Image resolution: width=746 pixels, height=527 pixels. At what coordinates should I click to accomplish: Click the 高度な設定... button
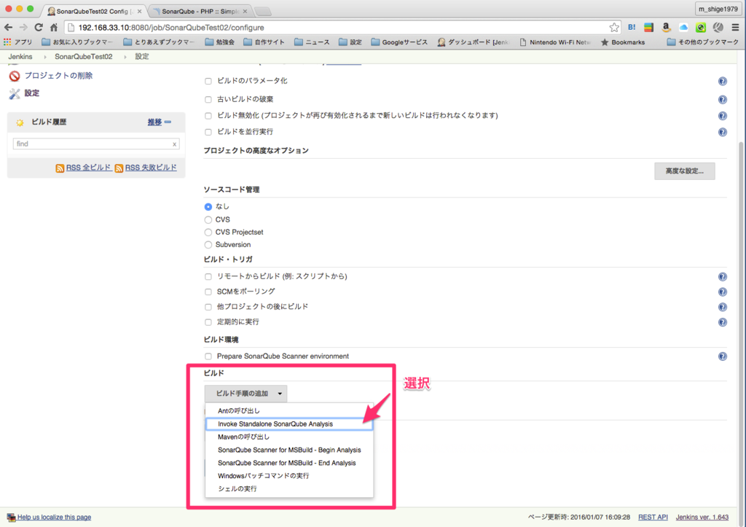[x=684, y=171]
